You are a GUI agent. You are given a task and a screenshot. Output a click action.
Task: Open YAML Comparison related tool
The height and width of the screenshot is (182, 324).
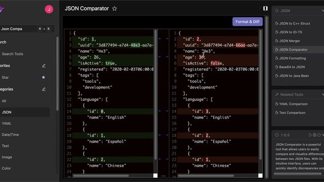click(293, 104)
